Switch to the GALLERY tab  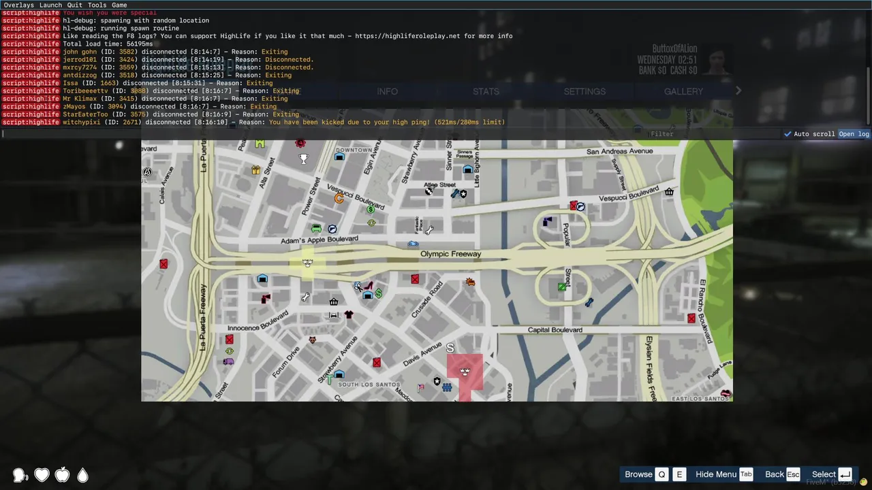click(x=683, y=91)
